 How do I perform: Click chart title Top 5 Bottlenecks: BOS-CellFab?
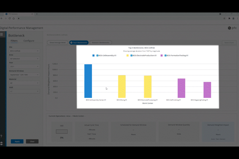pyautogui.click(x=142, y=48)
